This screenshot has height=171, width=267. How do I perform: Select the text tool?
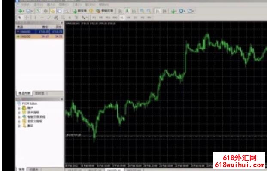point(70,18)
